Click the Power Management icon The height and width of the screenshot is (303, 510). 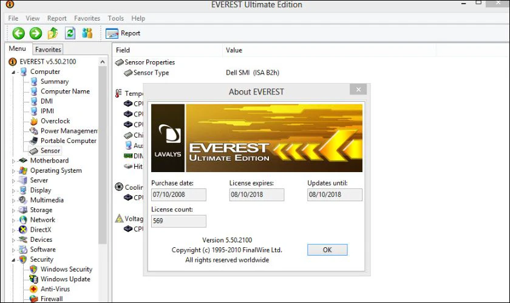[x=34, y=131]
